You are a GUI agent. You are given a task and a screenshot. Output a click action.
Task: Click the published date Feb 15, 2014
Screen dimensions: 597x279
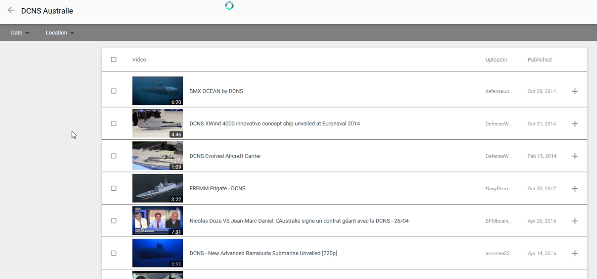pyautogui.click(x=542, y=156)
